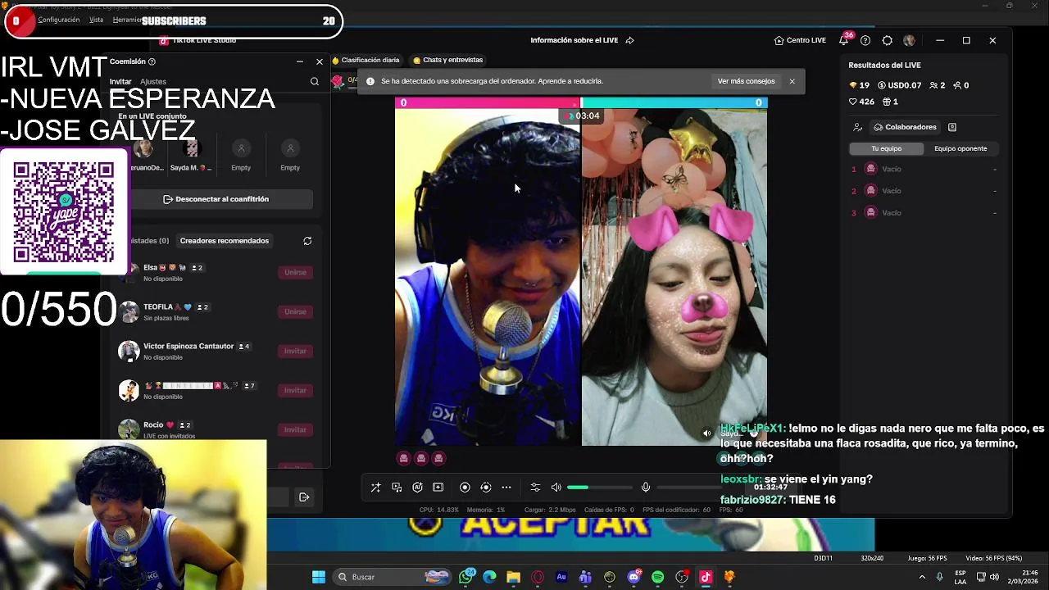Viewport: 1049px width, 590px height.
Task: Open the Colaboradores tab
Action: pos(905,127)
